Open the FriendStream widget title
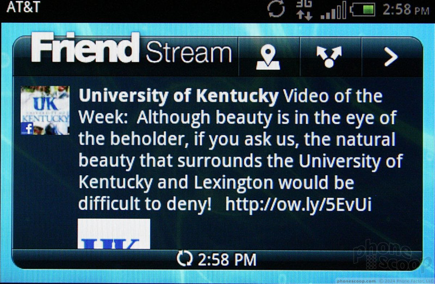 (132, 48)
